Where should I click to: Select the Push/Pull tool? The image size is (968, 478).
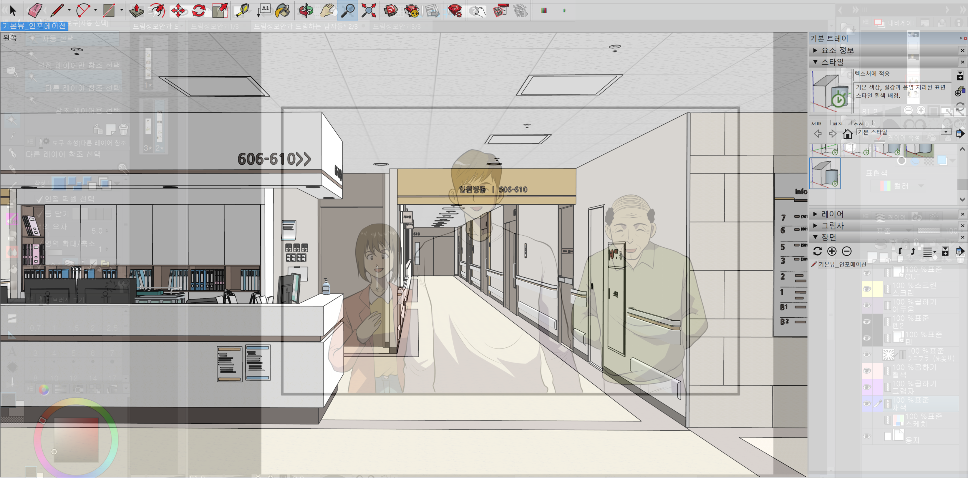click(136, 11)
